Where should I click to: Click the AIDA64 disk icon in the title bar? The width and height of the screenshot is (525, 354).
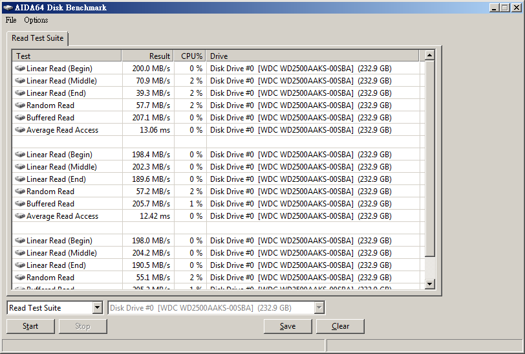8,7
